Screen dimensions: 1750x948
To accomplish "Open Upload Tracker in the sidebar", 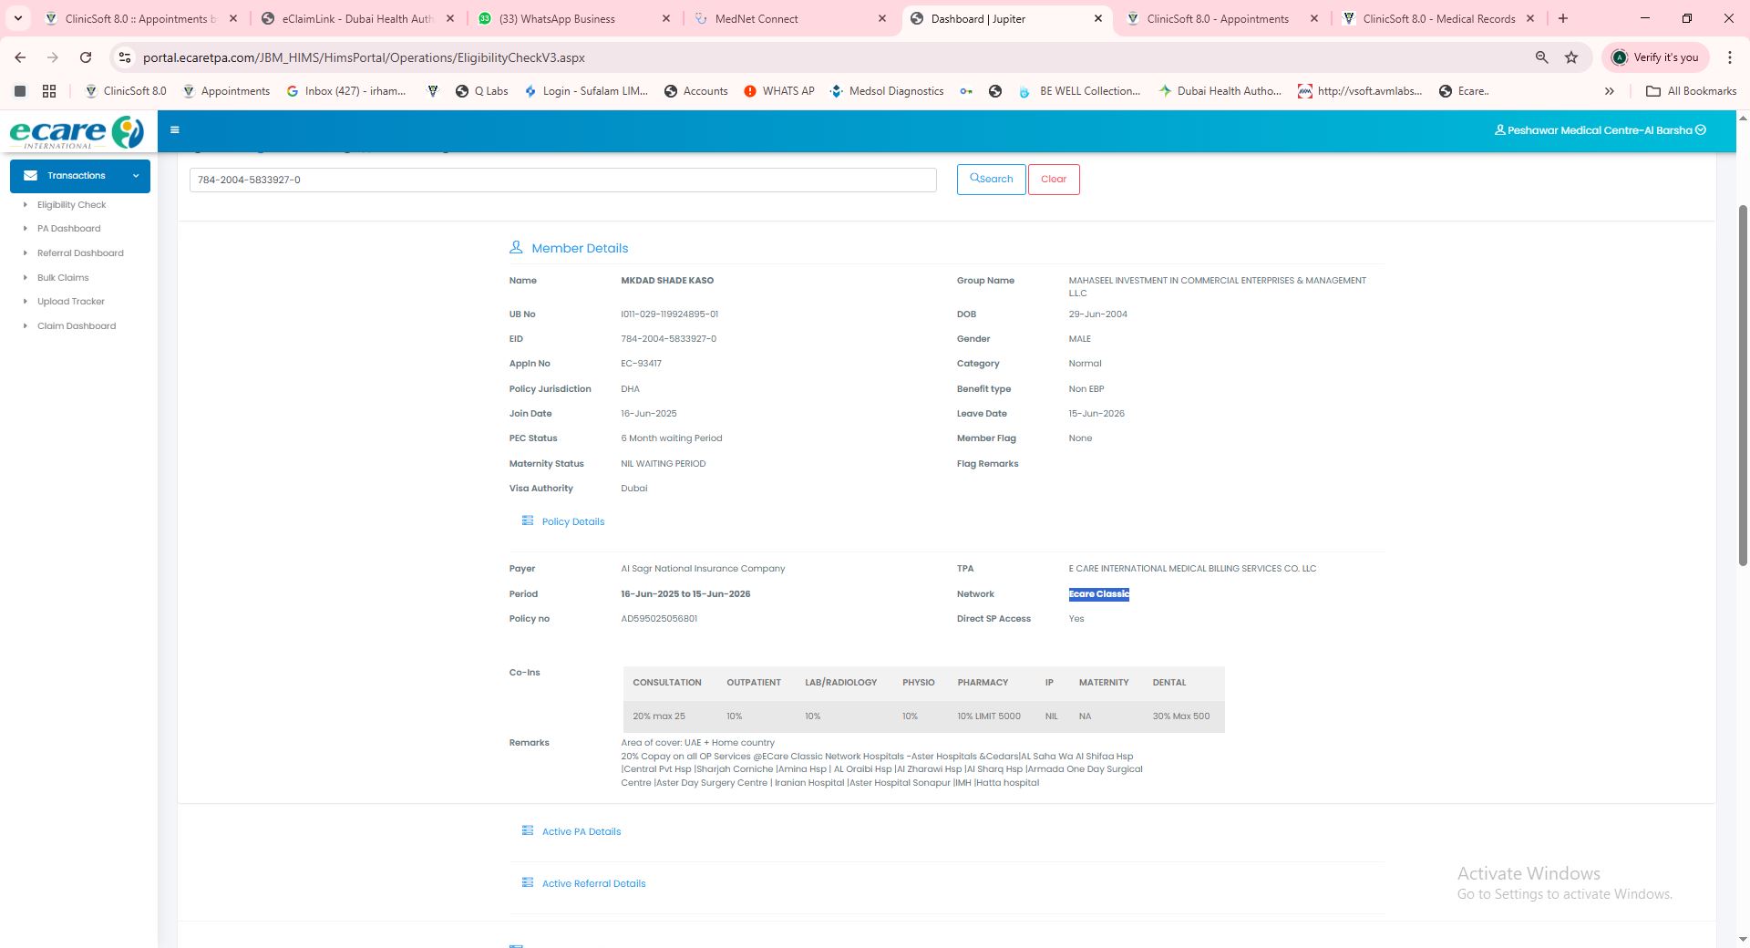I will point(71,302).
